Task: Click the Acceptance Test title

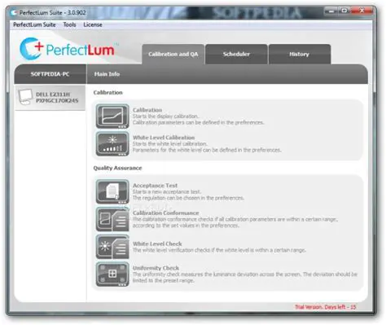Action: point(155,186)
